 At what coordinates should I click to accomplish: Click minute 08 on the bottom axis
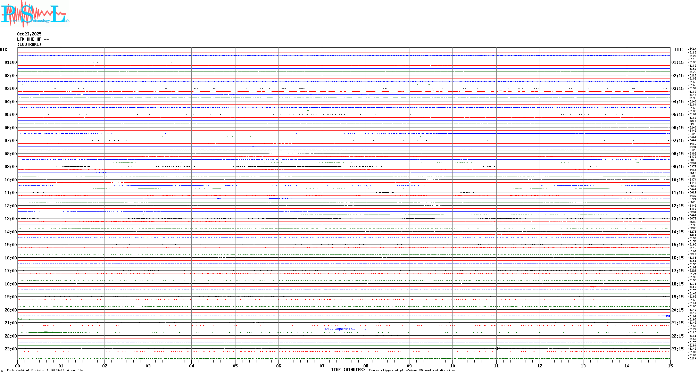coord(366,366)
